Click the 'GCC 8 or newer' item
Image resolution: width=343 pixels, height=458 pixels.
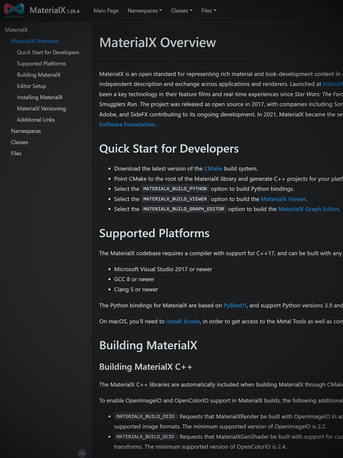coord(134,279)
